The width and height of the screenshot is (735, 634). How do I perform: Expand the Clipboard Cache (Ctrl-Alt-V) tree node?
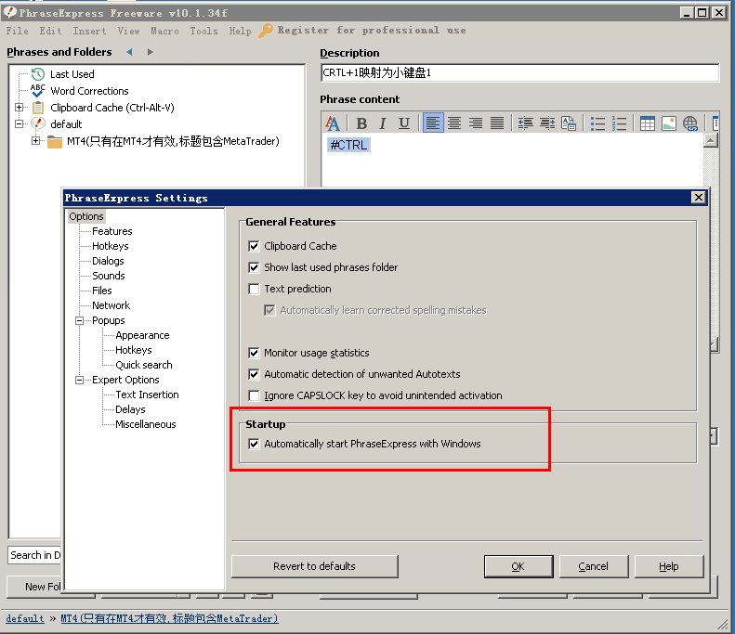tap(19, 108)
